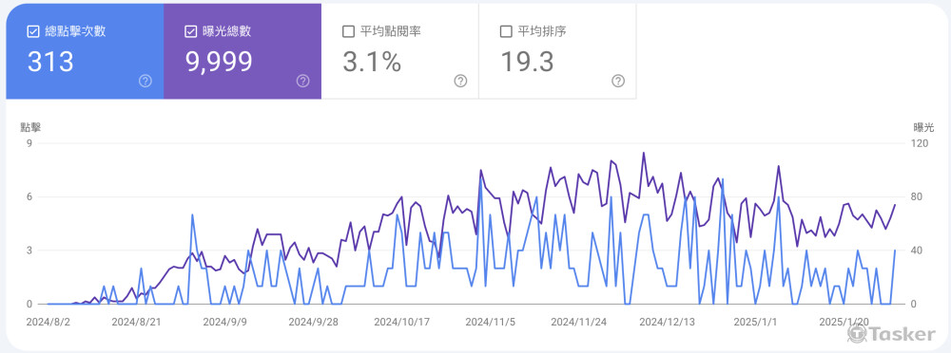
Task: Open help icon on 總點擊次數 card
Action: 145,82
